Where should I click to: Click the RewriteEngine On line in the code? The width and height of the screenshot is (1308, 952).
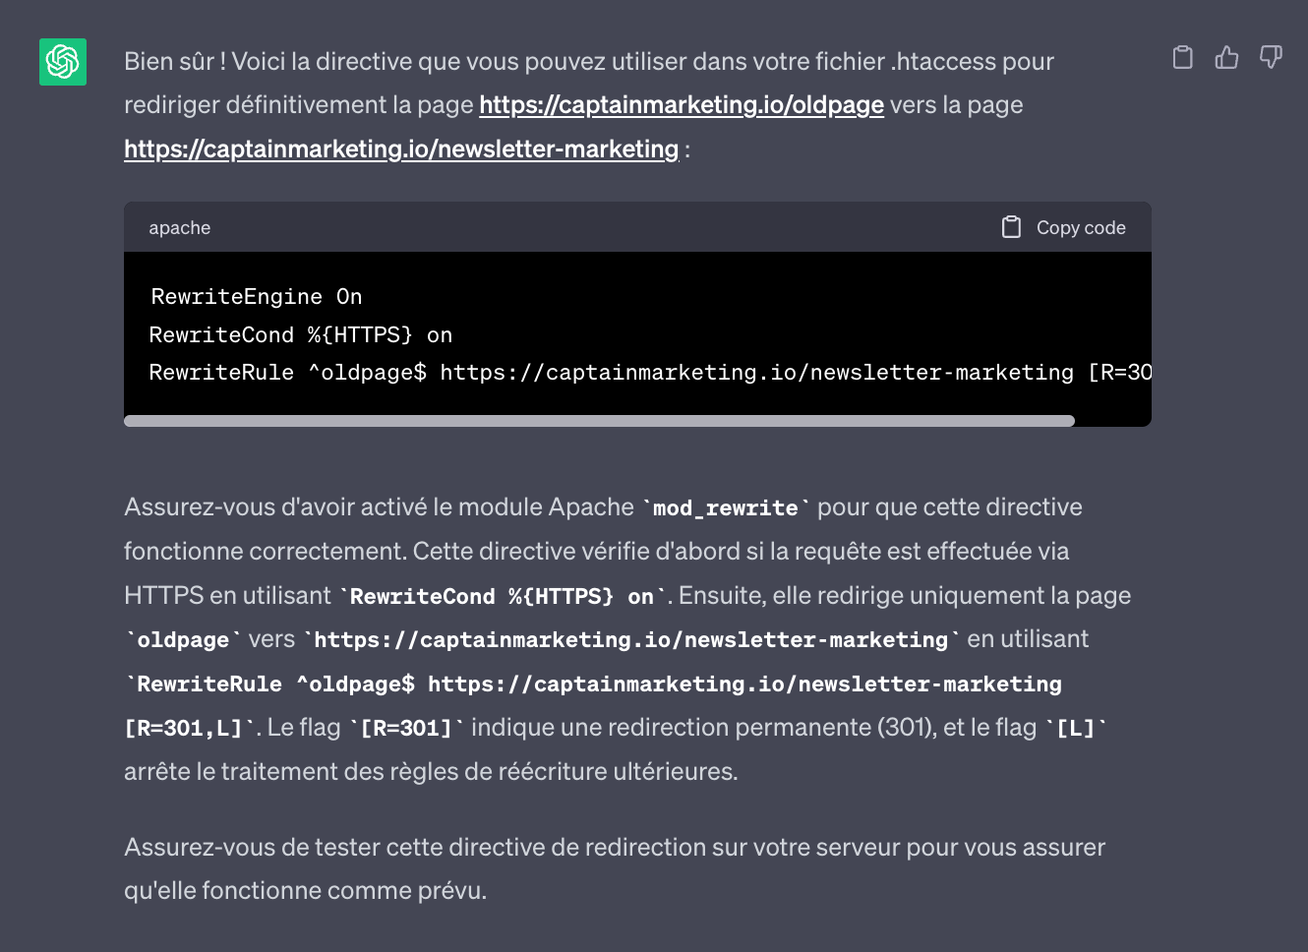(255, 296)
